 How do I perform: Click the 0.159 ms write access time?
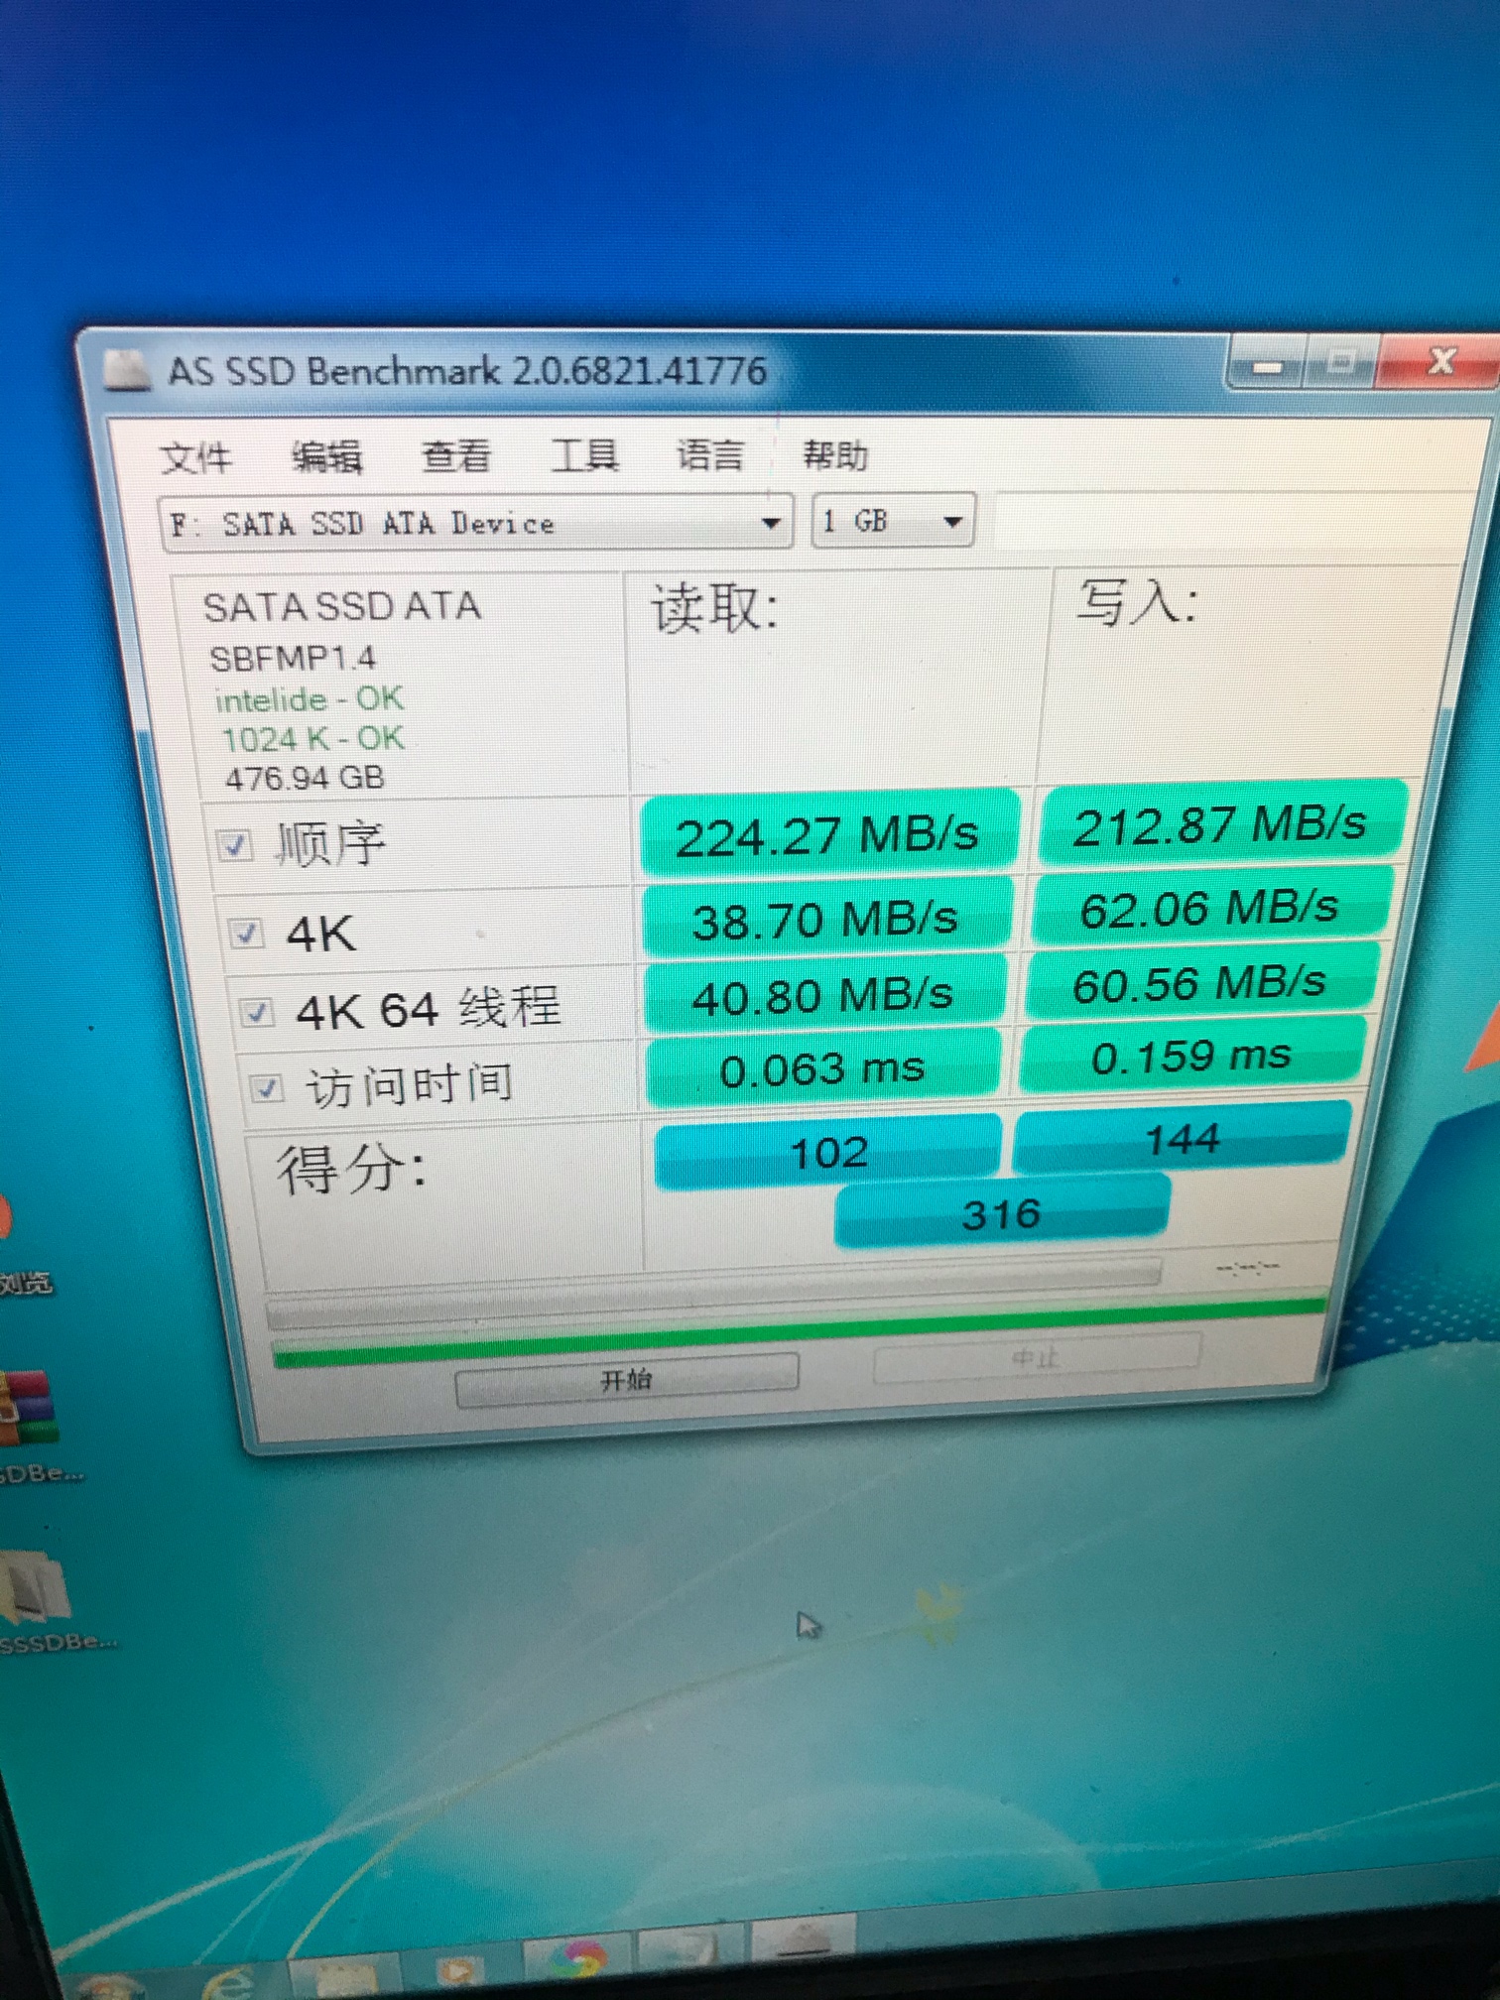pos(1192,1056)
